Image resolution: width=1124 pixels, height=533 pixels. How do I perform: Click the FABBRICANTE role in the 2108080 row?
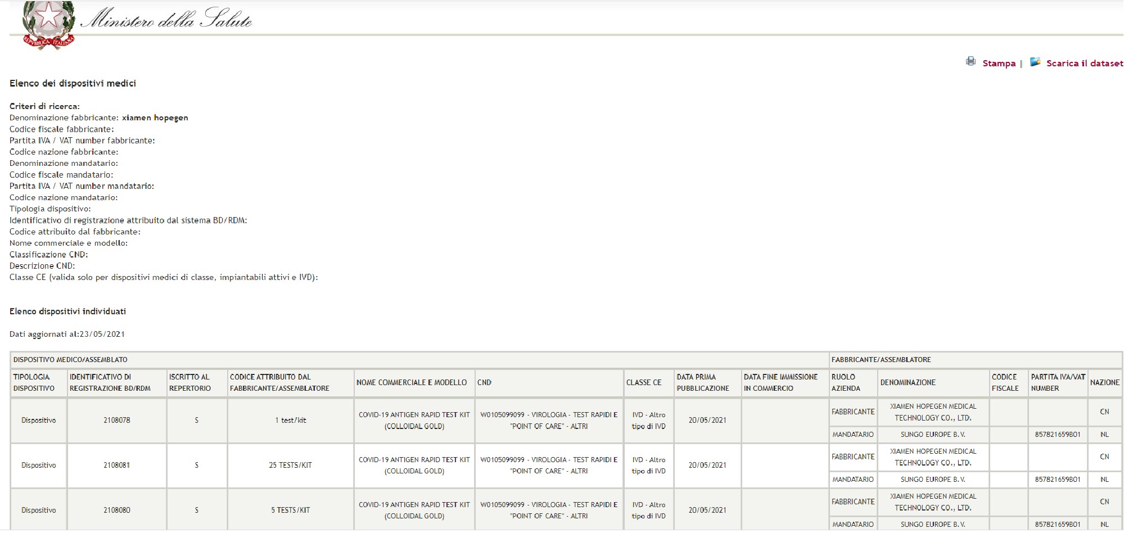pyautogui.click(x=853, y=502)
